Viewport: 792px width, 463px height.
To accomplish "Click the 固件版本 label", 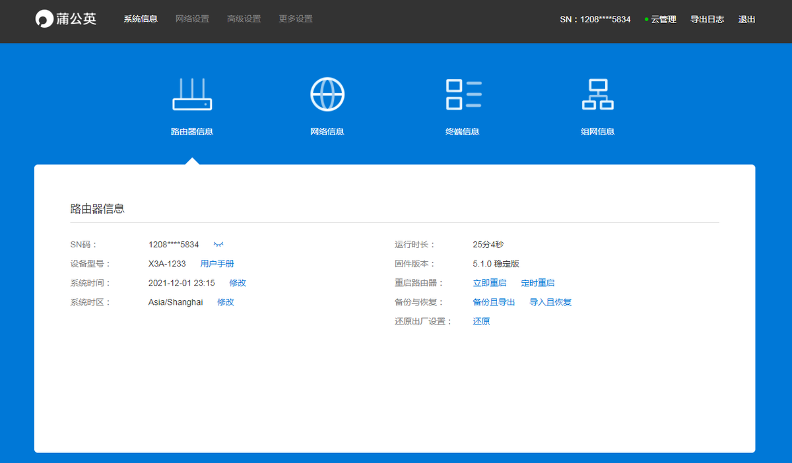I will [415, 264].
